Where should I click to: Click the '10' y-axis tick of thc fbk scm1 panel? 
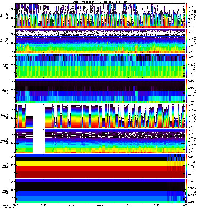pyautogui.click(x=14, y=198)
